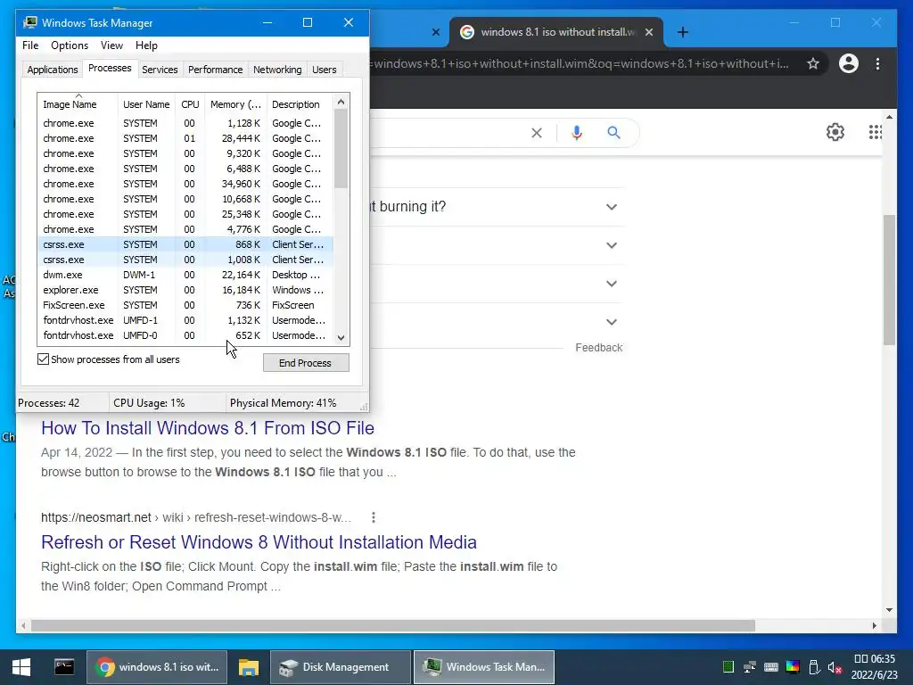Open the Windows Start menu
Screen dimensions: 913x685
pos(21,667)
